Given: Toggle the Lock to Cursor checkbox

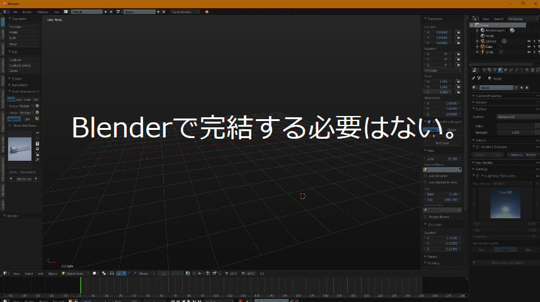Looking at the screenshot, I should (x=426, y=176).
